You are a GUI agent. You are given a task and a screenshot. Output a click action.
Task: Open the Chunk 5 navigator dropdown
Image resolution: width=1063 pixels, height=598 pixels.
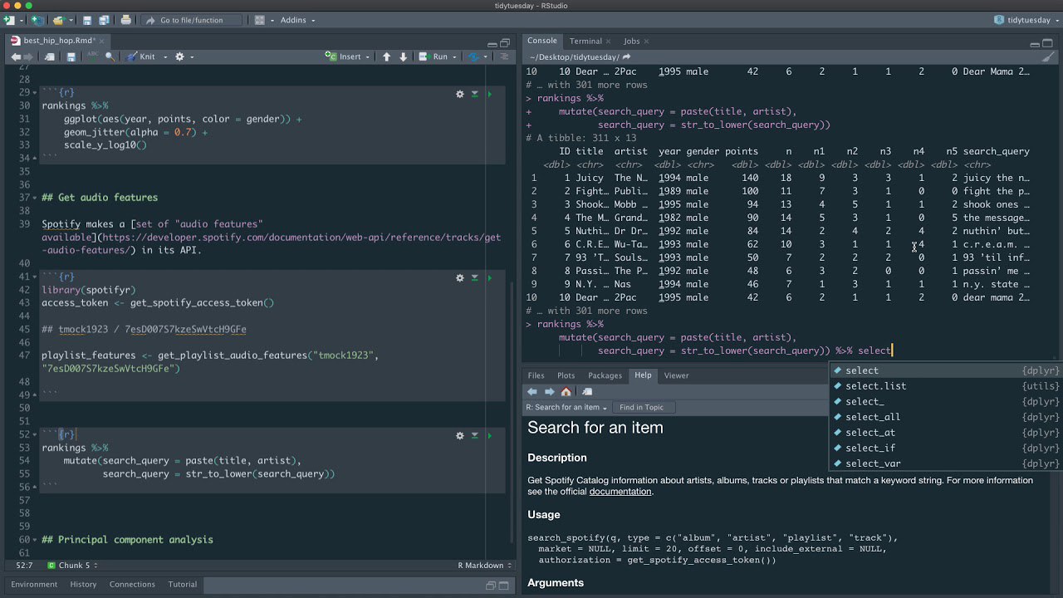click(72, 566)
